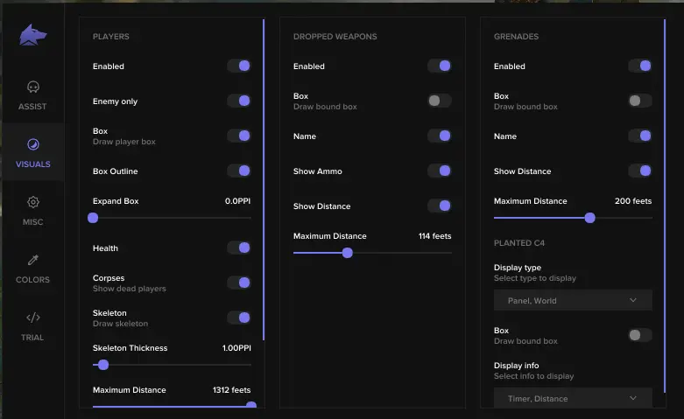Turn off Dropped Weapons Show Ammo
The image size is (684, 419).
[x=440, y=171]
